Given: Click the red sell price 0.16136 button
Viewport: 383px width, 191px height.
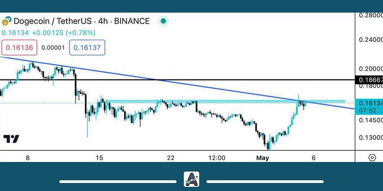Looking at the screenshot, I should 19,47.
